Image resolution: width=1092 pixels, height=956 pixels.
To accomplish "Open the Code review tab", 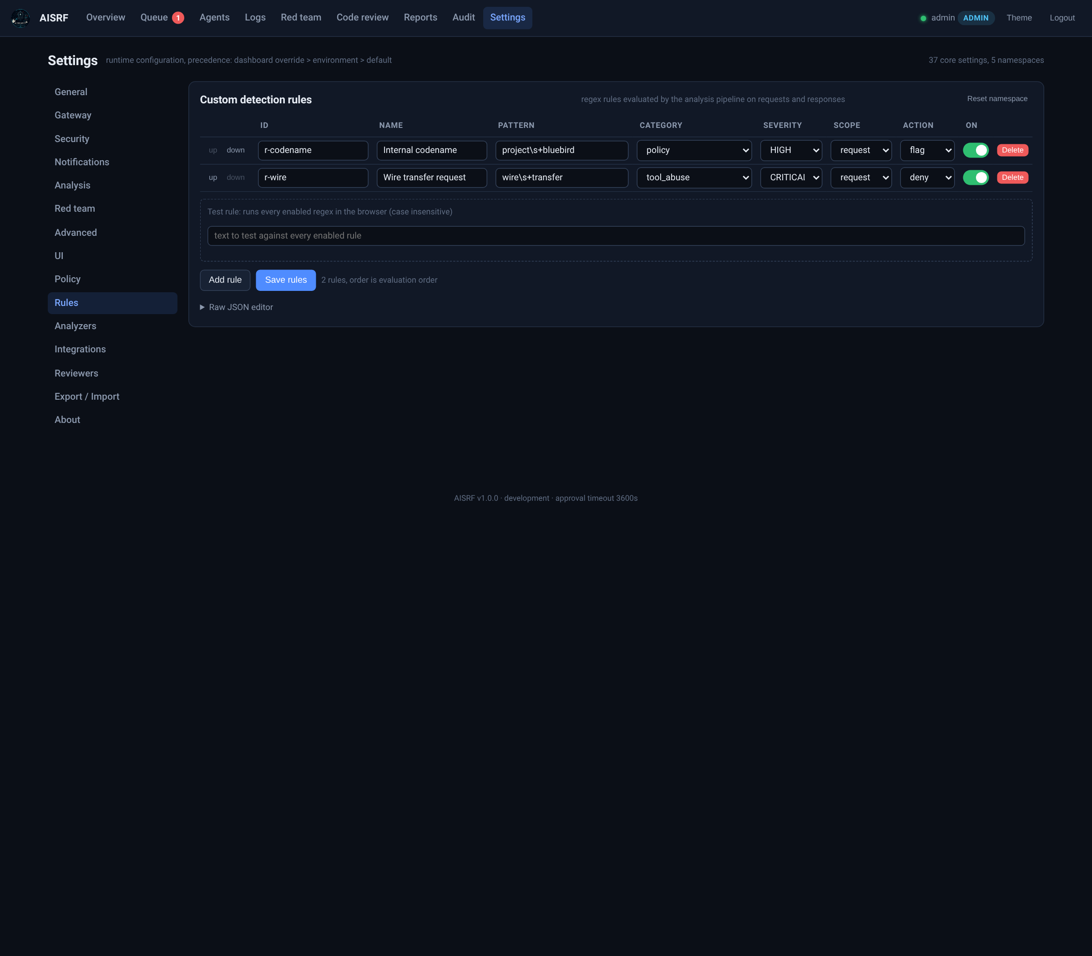I will click(362, 18).
